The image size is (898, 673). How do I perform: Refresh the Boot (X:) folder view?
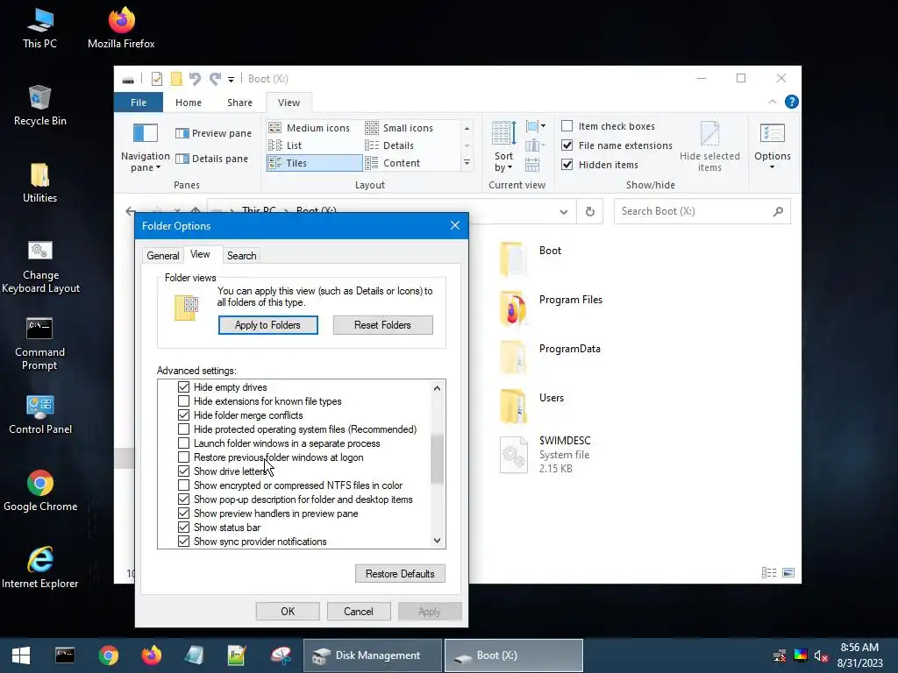click(590, 212)
